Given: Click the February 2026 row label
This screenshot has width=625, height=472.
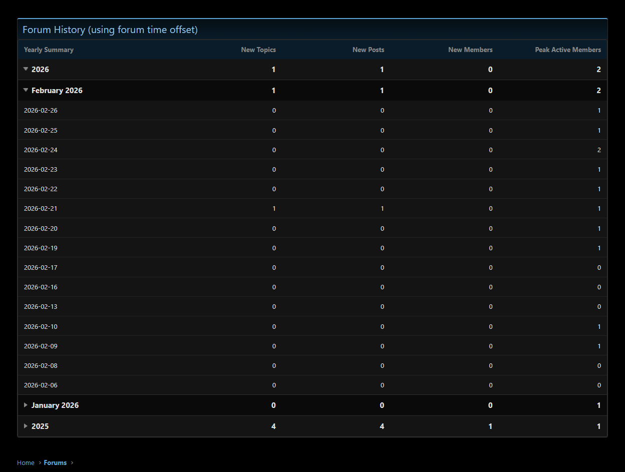Looking at the screenshot, I should click(x=57, y=90).
